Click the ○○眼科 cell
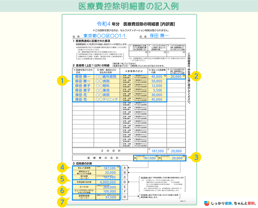The image size is (258, 208). tap(107, 86)
